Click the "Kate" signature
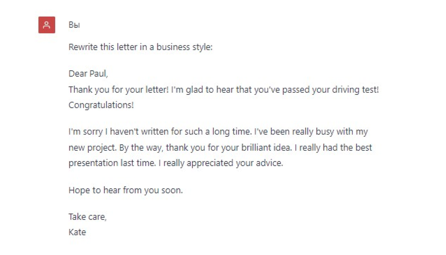The image size is (446, 255). [77, 232]
